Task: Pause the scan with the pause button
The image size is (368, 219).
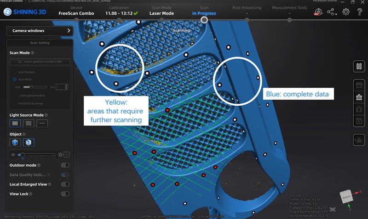Action: tap(359, 67)
